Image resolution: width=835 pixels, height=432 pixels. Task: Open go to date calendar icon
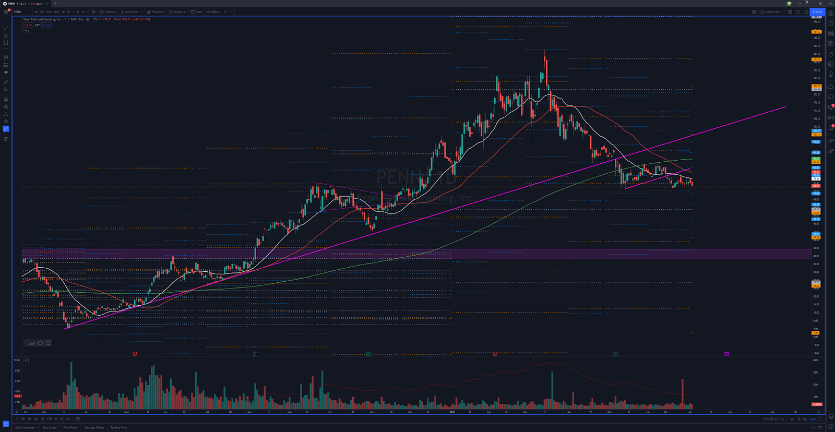[x=78, y=419]
